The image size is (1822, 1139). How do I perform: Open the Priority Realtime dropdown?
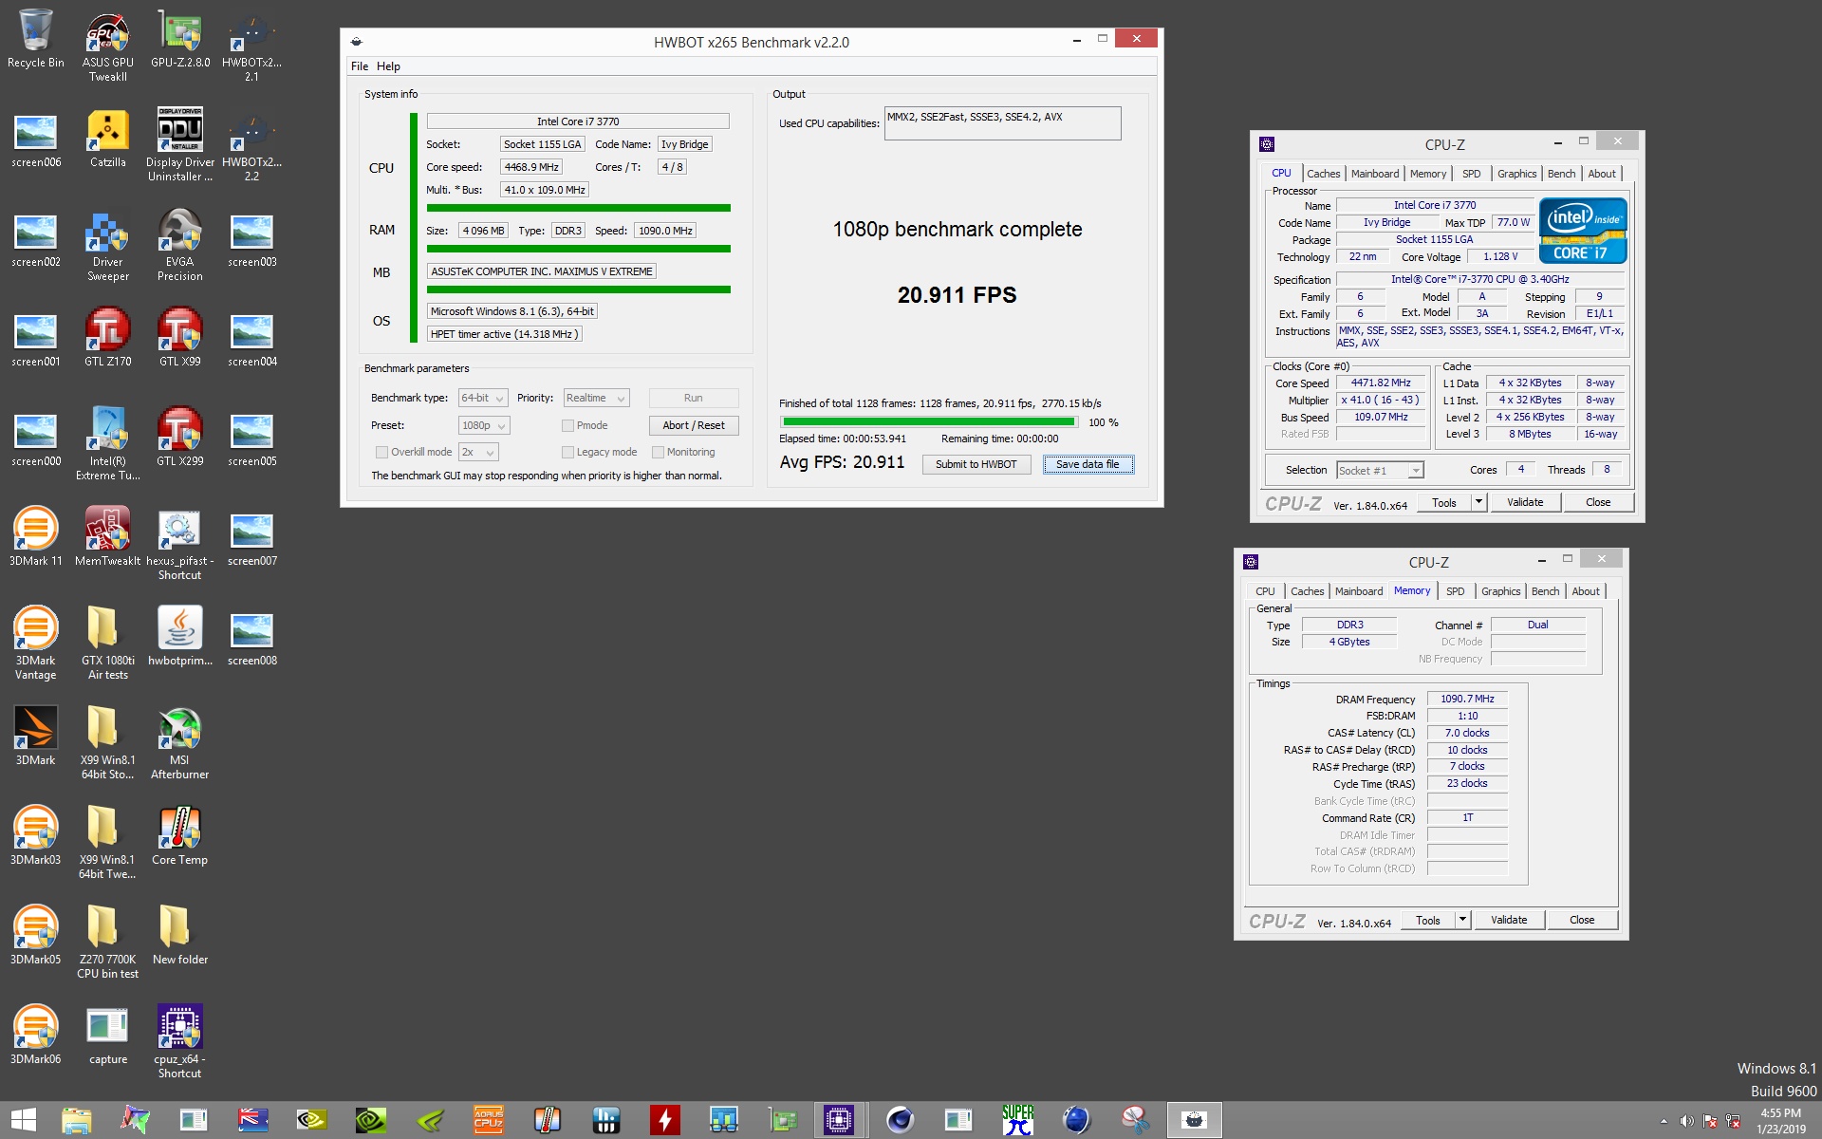click(x=596, y=399)
